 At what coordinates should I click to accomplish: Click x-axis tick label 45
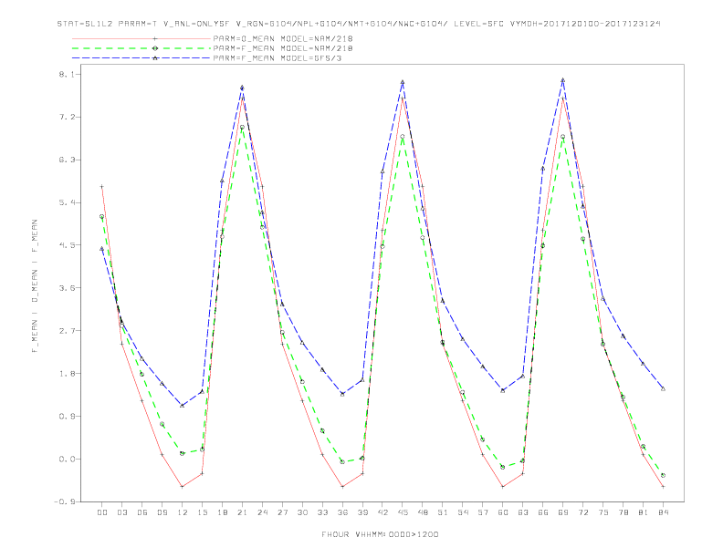(x=403, y=512)
